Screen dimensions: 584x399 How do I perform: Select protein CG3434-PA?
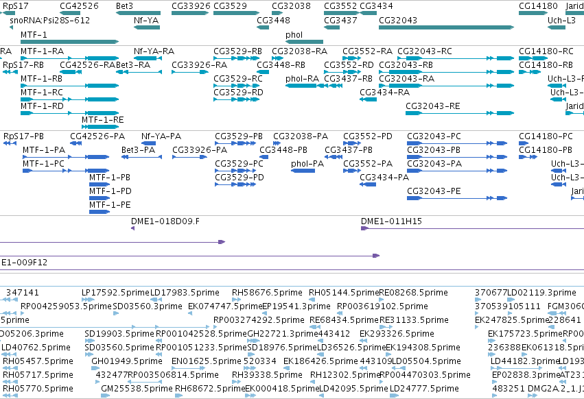pyautogui.click(x=384, y=178)
